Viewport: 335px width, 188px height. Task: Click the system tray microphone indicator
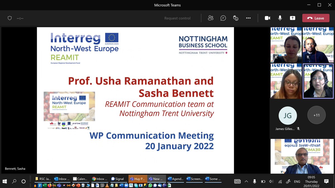pyautogui.click(x=255, y=181)
